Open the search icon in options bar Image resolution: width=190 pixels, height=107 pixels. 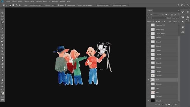click(178, 5)
